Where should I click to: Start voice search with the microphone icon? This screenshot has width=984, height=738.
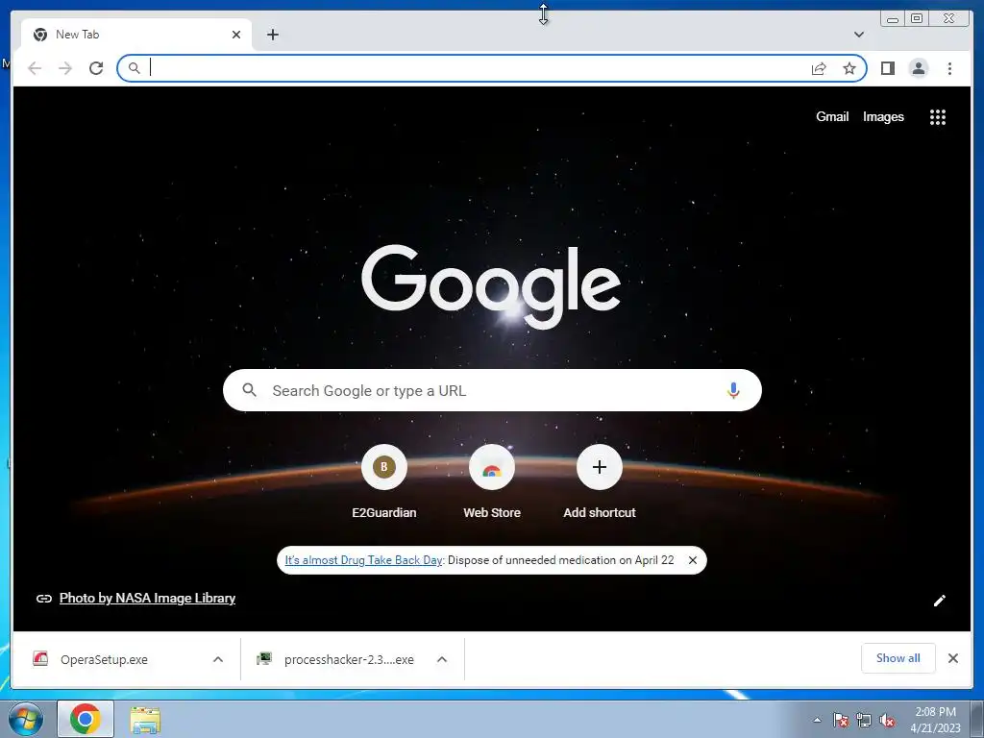click(733, 390)
